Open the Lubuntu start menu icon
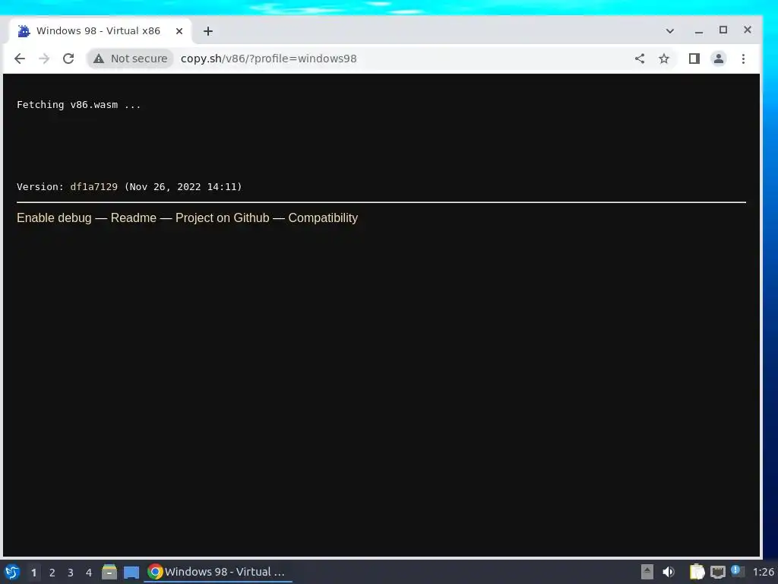The width and height of the screenshot is (778, 584). (x=12, y=572)
